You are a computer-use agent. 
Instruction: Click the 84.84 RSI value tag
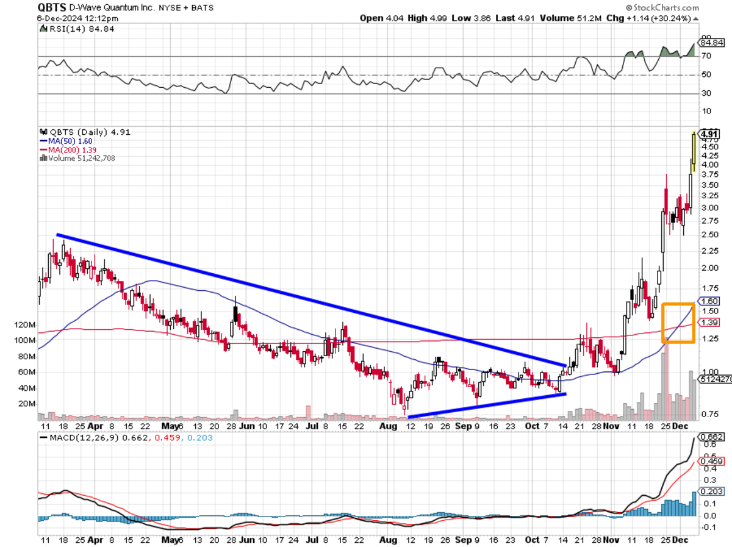point(711,43)
